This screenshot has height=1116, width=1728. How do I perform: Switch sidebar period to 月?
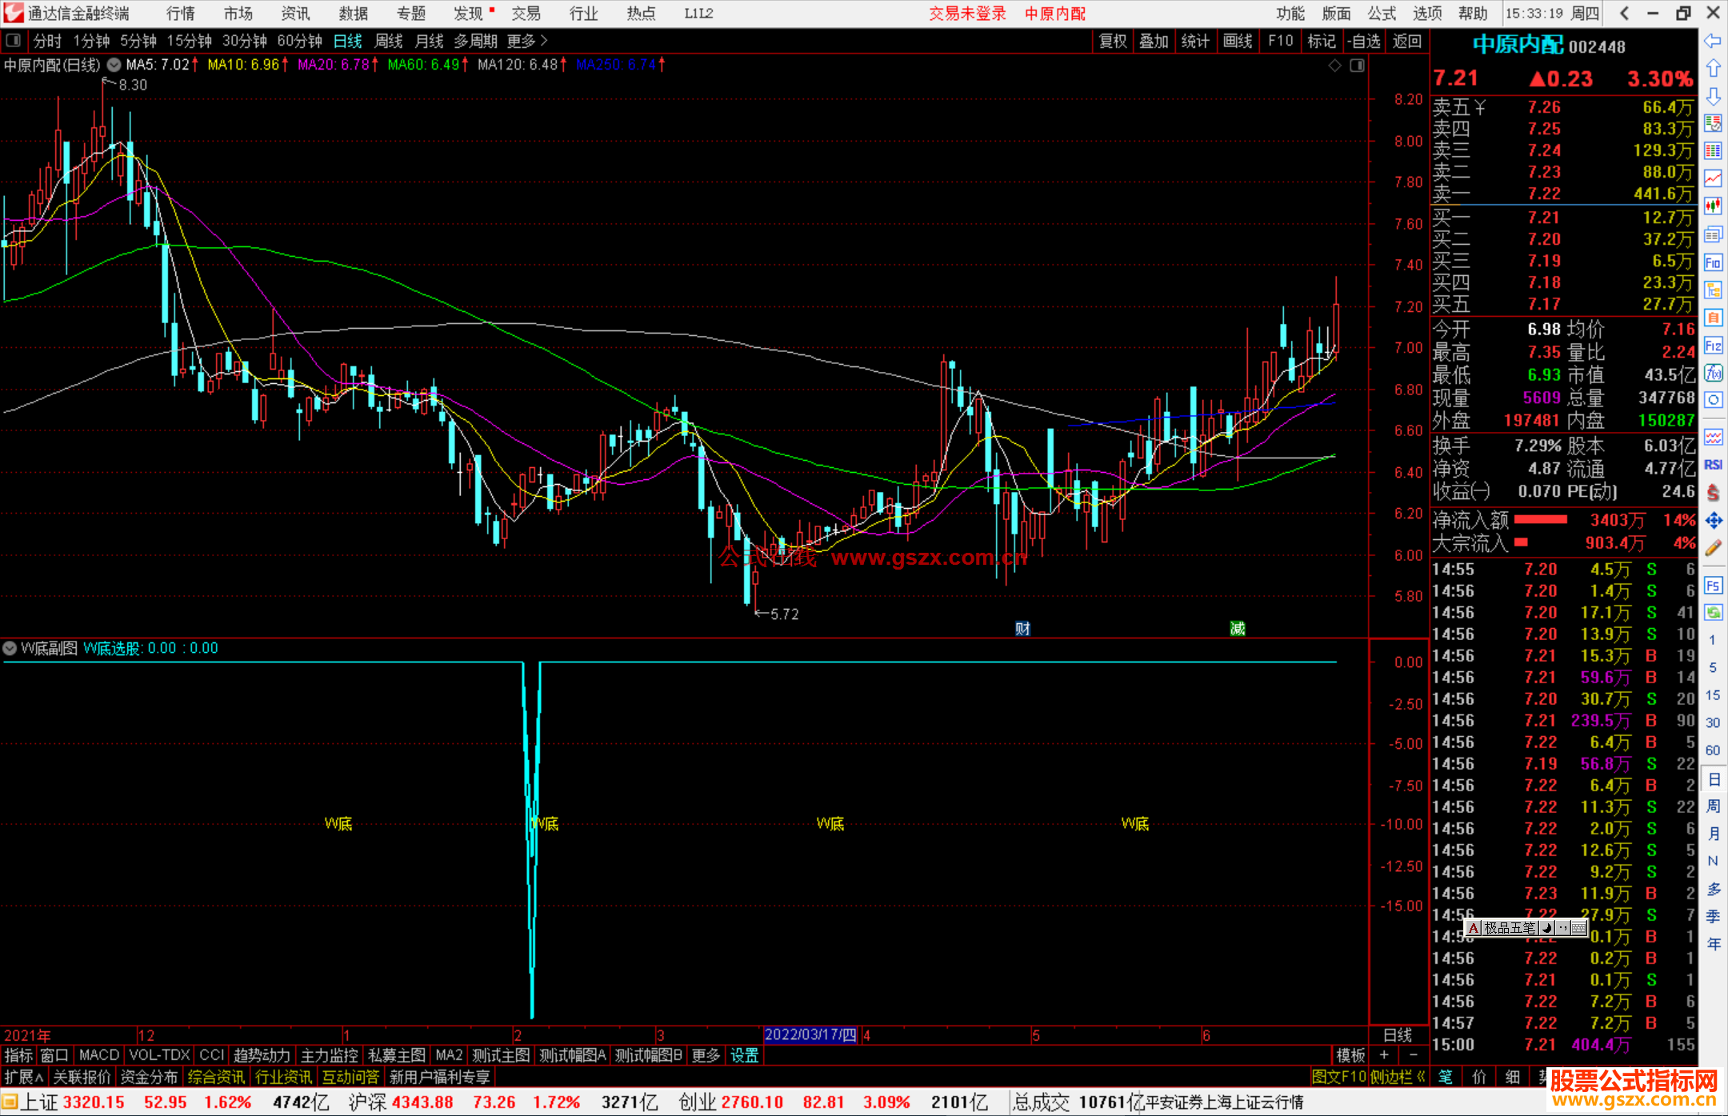[1713, 834]
